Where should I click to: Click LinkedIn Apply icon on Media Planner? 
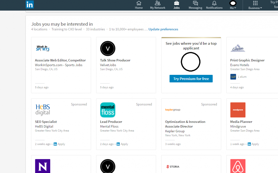coord(249,144)
